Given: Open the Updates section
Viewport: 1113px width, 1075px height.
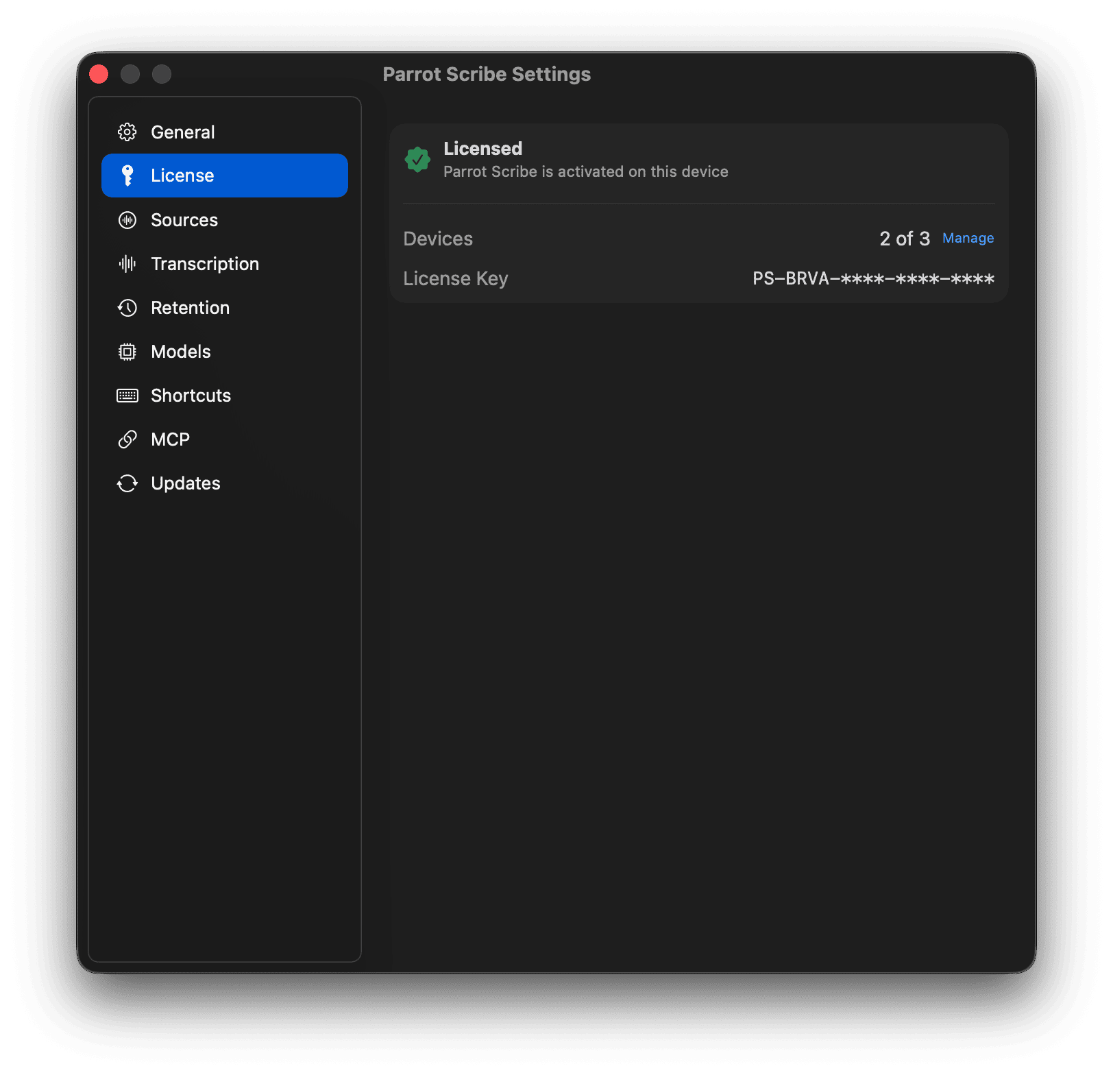Looking at the screenshot, I should coord(186,483).
